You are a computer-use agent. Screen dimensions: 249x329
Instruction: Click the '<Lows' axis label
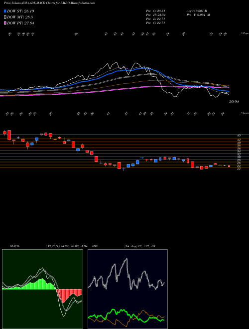(x=245, y=113)
